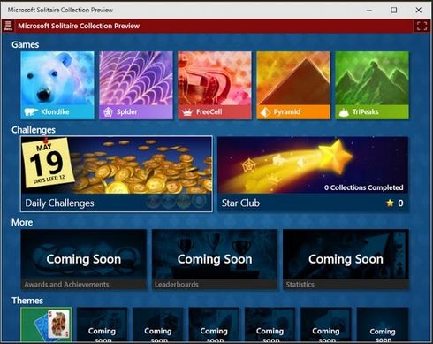The height and width of the screenshot is (344, 433).
Task: Click the mountain icon beside TriPeaks
Action: [x=344, y=112]
